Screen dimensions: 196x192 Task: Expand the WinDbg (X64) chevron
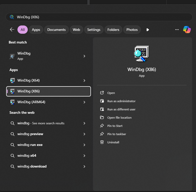(x=84, y=81)
